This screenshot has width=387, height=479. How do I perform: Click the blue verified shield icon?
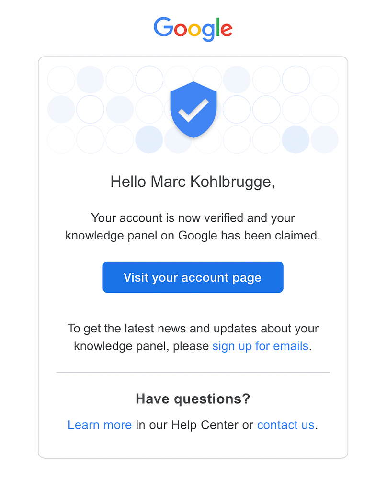(x=193, y=109)
